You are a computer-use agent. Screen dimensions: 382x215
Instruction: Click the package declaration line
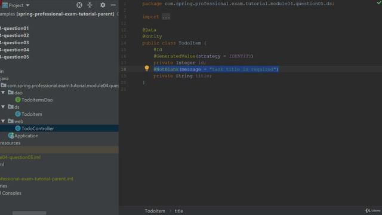(x=238, y=4)
